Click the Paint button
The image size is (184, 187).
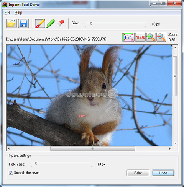[138, 173]
